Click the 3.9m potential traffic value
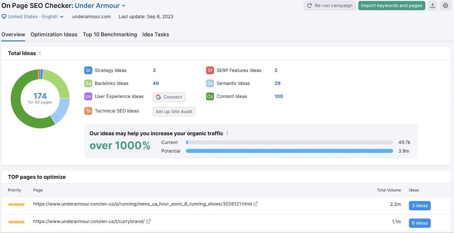 (x=404, y=151)
